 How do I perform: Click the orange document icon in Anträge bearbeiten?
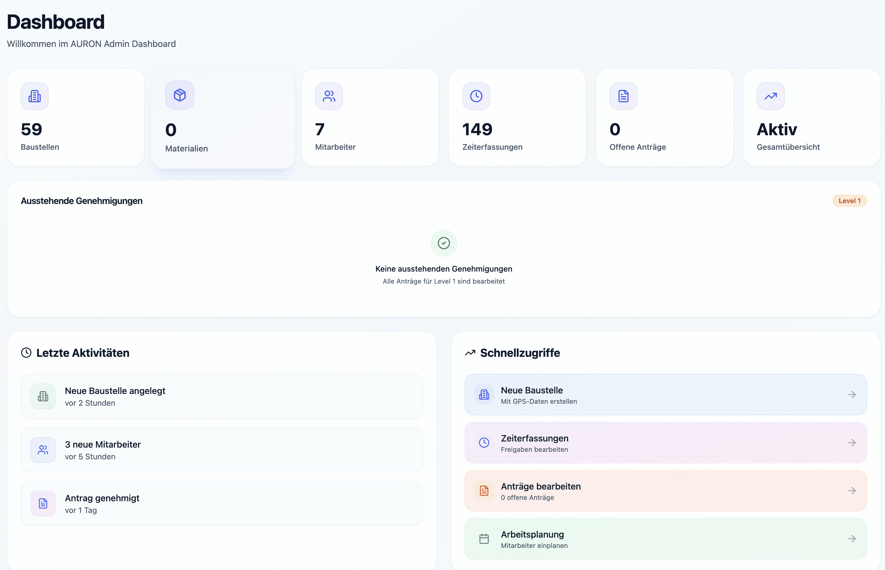point(484,491)
